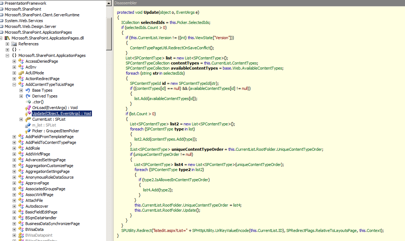Click the AccessDeniedPage class icon
The width and height of the screenshot is (405, 241).
coord(21,61)
